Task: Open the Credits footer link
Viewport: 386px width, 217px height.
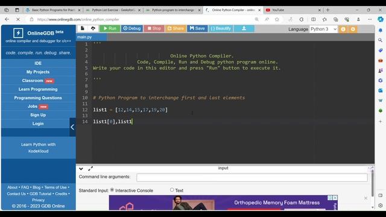Action: (61, 193)
